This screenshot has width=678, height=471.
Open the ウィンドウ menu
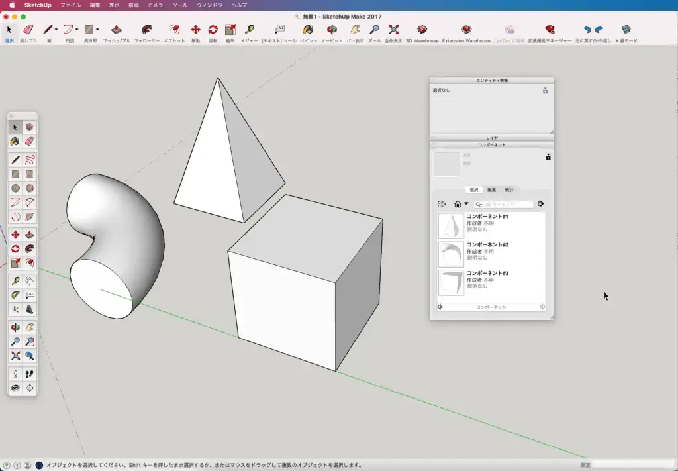(210, 5)
